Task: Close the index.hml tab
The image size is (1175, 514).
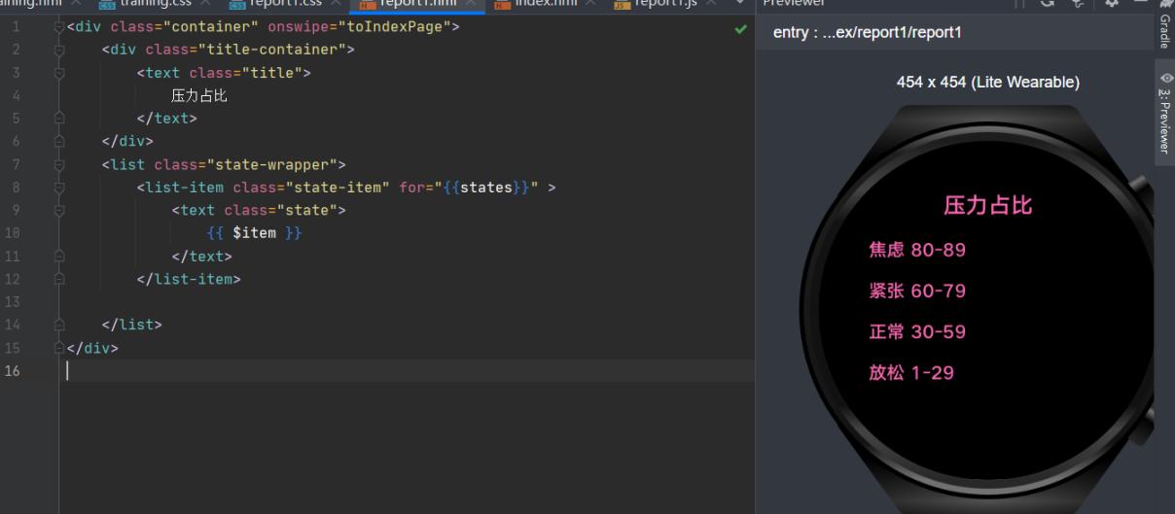Action: point(594,4)
